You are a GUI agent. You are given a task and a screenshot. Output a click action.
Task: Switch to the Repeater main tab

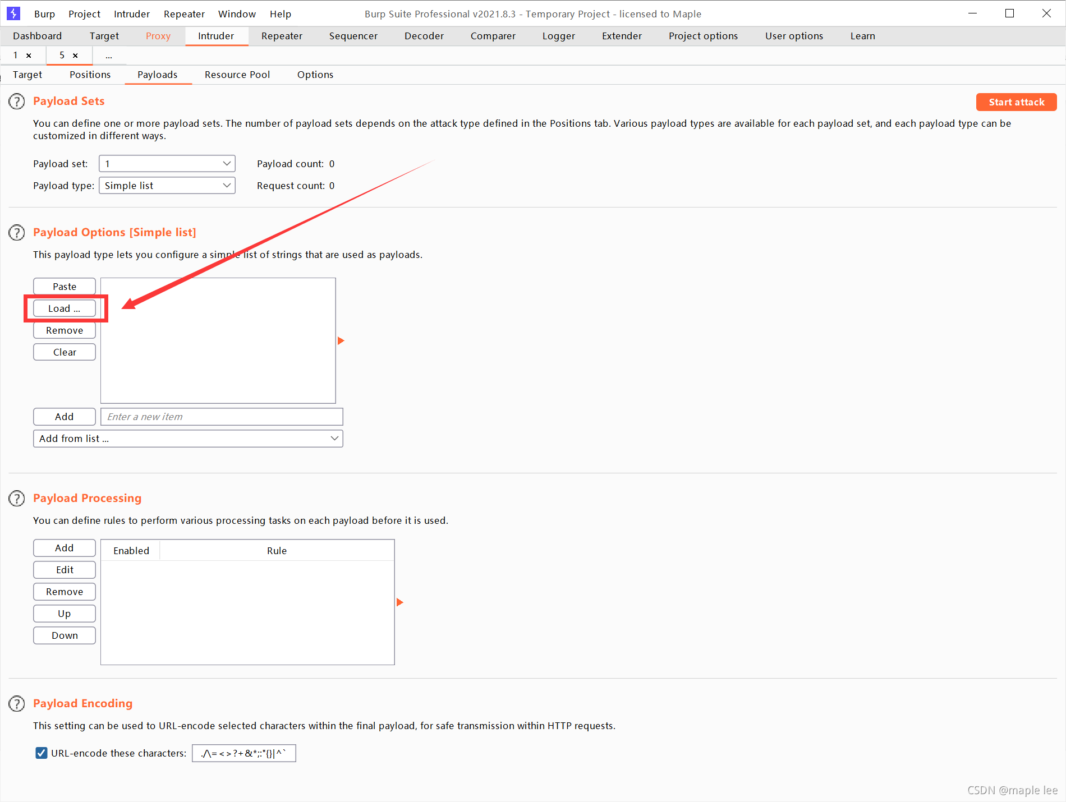[282, 36]
